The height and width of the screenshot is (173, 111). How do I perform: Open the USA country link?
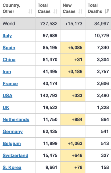point(7,96)
